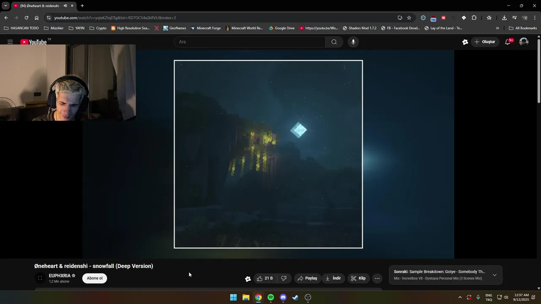Open Discord from the taskbar
This screenshot has height=304, width=541.
point(283,297)
